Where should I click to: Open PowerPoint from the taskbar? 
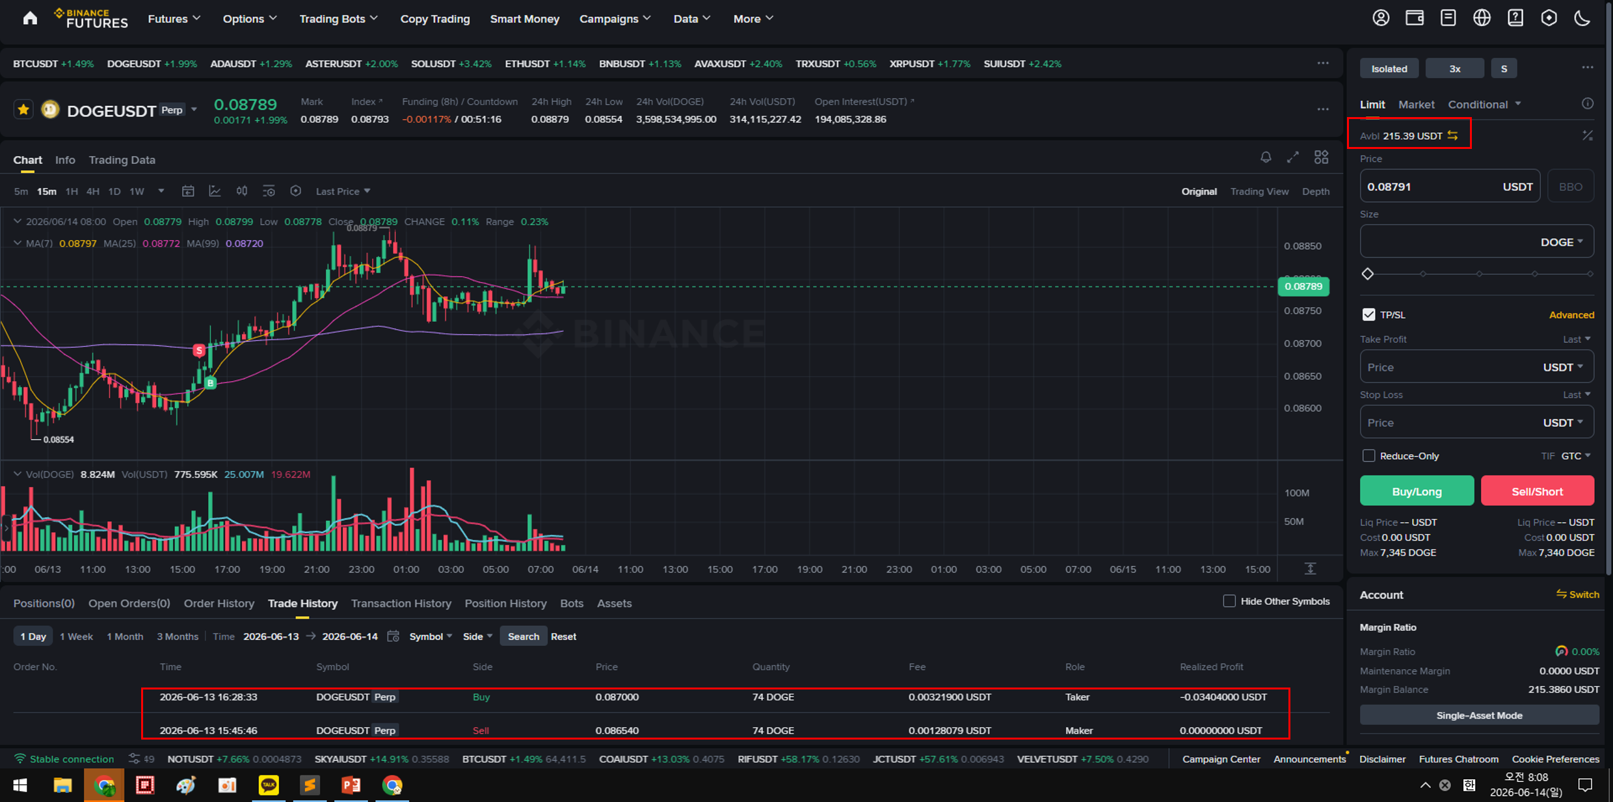click(x=351, y=785)
